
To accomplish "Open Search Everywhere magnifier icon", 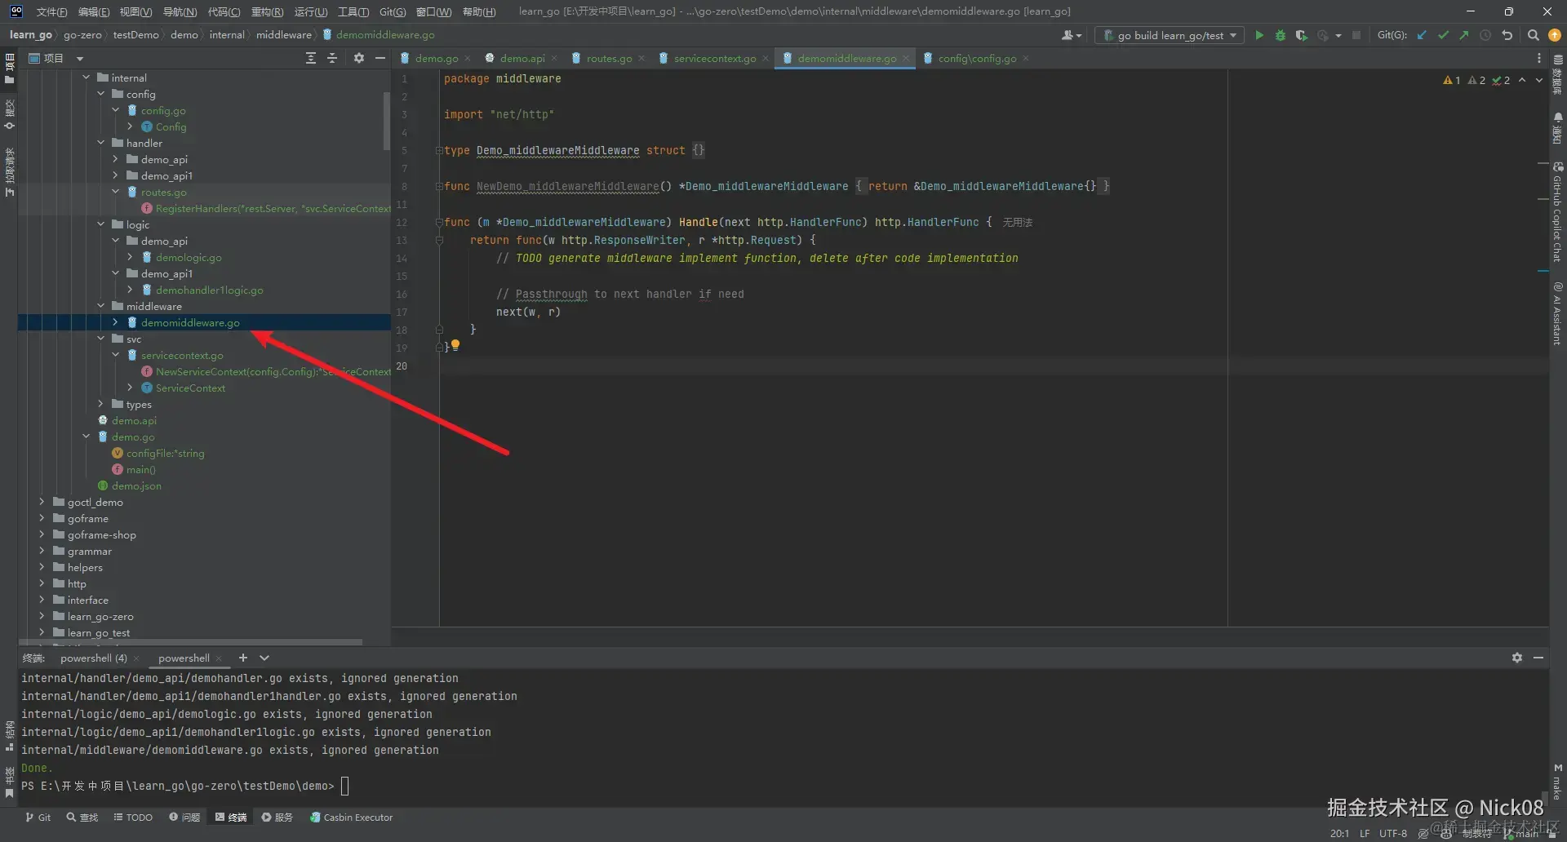I will coord(1533,35).
